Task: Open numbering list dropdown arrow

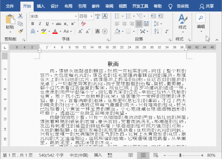Action: pos(134,16)
